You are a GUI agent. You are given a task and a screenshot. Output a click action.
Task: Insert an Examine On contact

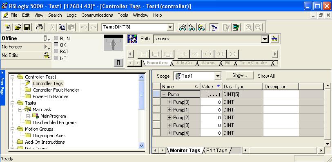tap(183, 54)
